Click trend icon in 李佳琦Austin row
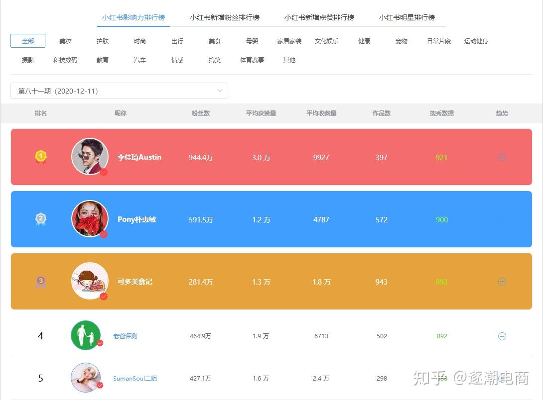Image resolution: width=543 pixels, height=400 pixels. [x=502, y=157]
